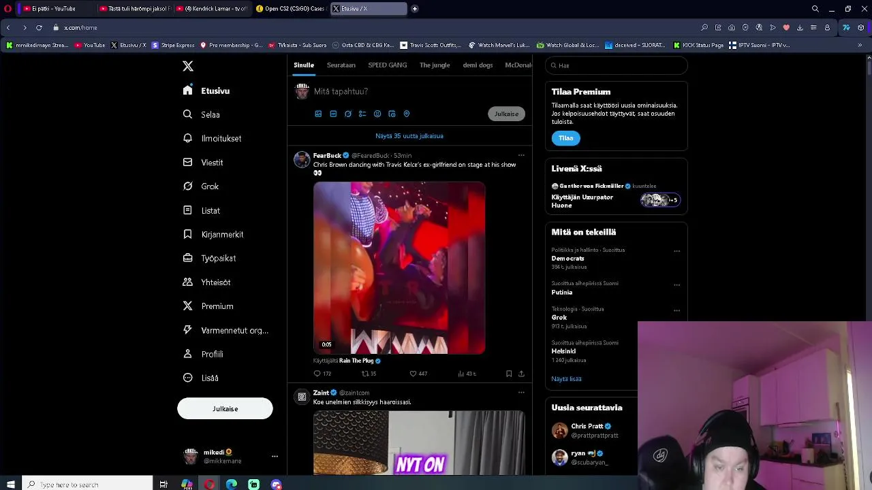Click the Profiili person icon
The width and height of the screenshot is (872, 490).
(x=187, y=354)
